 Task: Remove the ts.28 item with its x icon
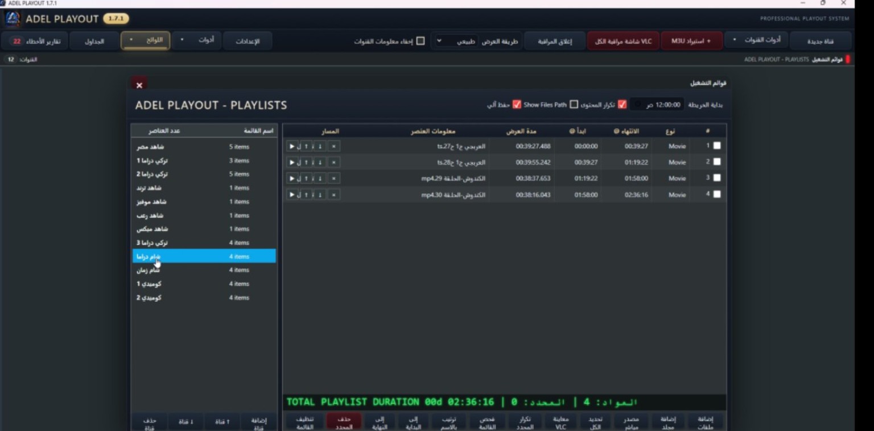tap(334, 162)
